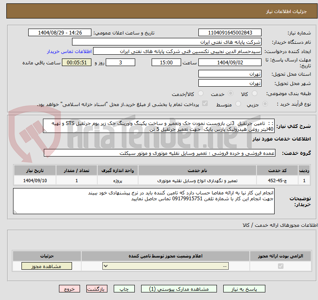The height and width of the screenshot is (300, 318).
Task: Click the resize grip of توضیحات خریدار box
Action: click(x=15, y=212)
